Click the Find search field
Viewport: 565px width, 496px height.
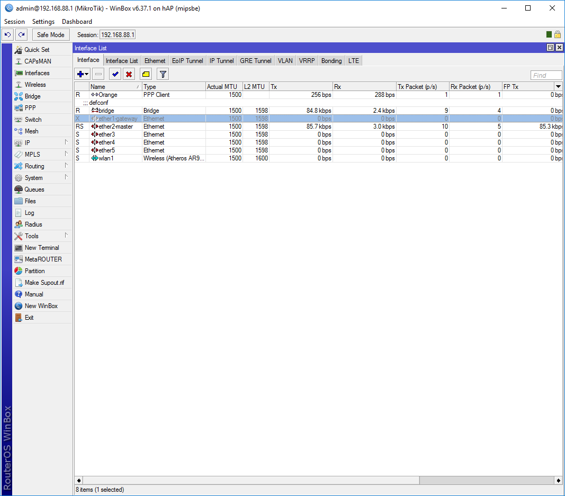(x=546, y=75)
